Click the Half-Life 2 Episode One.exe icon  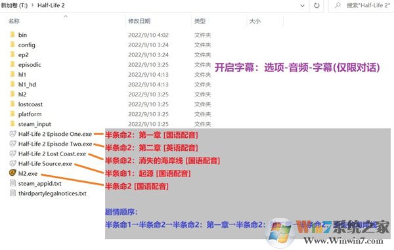pyautogui.click(x=12, y=134)
